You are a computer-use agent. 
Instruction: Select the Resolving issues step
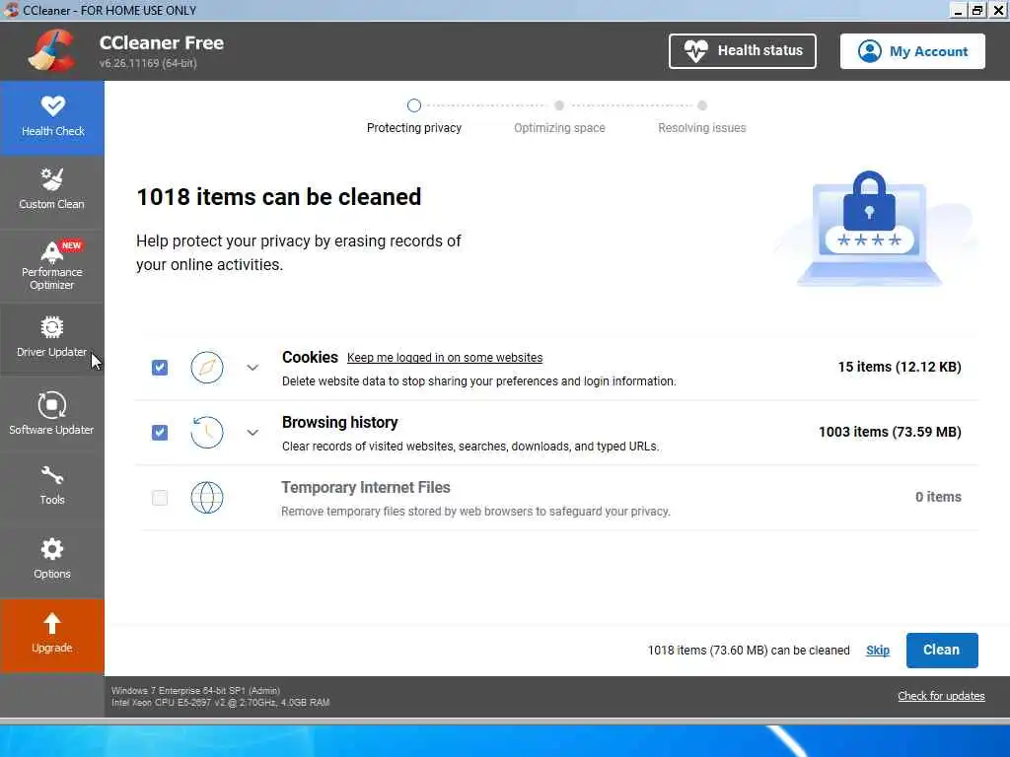[701, 127]
